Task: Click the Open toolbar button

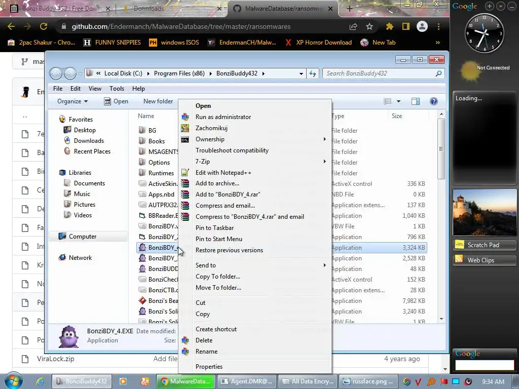Action: tap(116, 101)
